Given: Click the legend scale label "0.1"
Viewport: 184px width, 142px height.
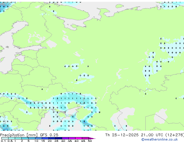Looking at the screenshot, I should 3,141.
